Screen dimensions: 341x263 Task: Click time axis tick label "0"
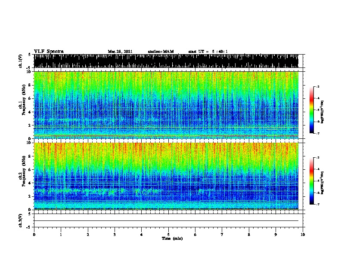click(34, 235)
